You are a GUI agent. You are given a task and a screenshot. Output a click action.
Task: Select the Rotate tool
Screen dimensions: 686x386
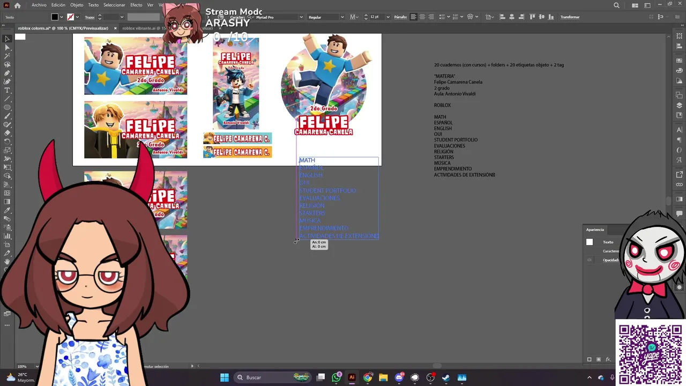tap(8, 142)
